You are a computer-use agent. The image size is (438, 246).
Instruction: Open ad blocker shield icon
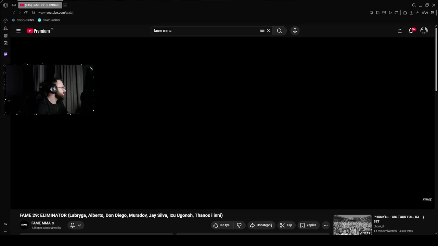pyautogui.click(x=384, y=13)
